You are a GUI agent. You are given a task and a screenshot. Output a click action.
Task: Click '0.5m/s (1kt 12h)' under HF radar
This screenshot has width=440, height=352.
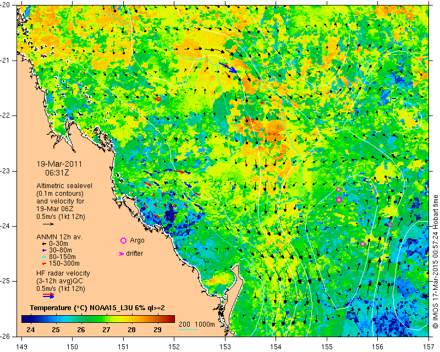61,289
